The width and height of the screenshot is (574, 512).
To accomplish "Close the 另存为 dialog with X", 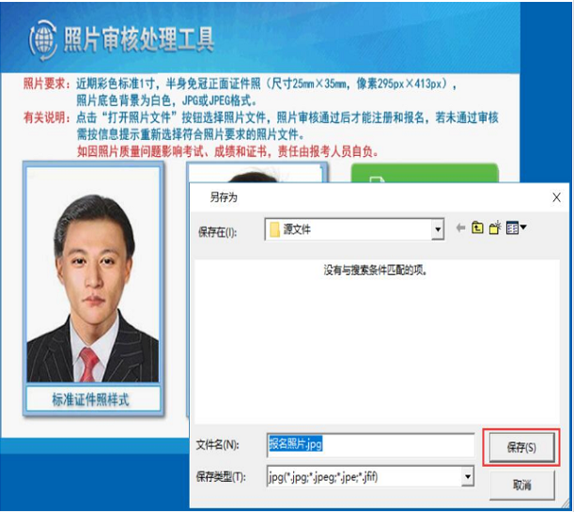I will coord(556,196).
